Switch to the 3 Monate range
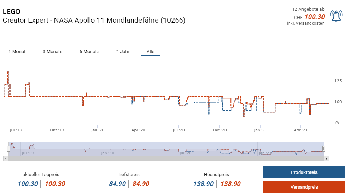This screenshot has width=348, height=194. pyautogui.click(x=52, y=52)
